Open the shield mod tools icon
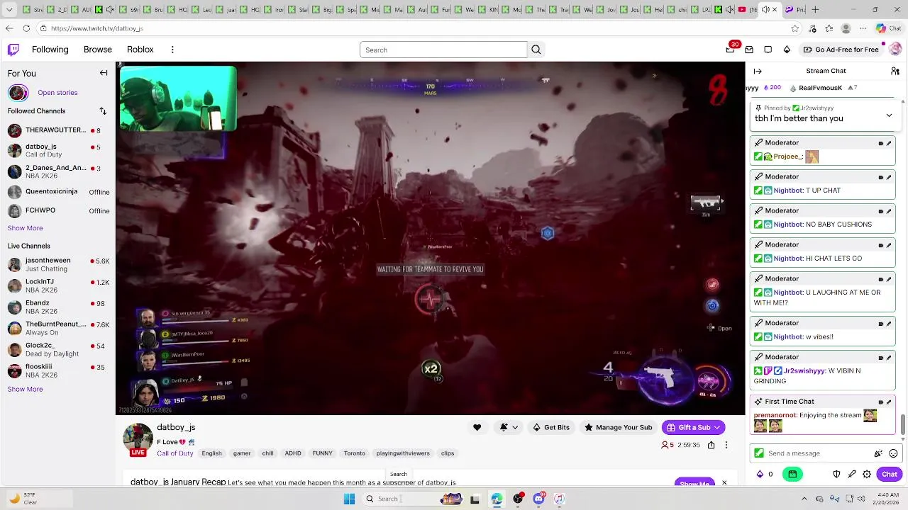Screen dimensions: 908x510 click(836, 474)
